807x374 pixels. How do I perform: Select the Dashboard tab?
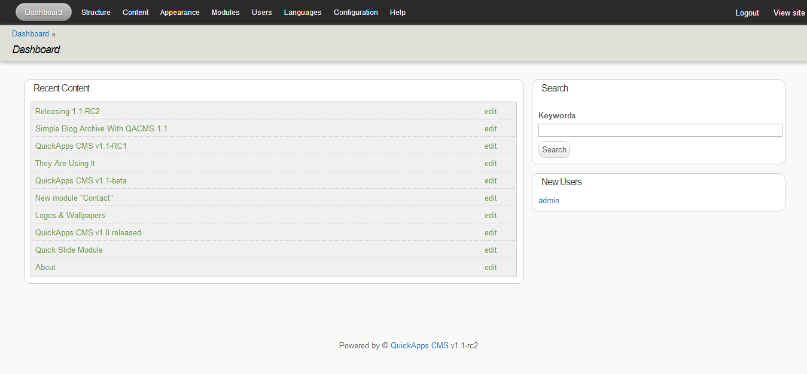[43, 12]
